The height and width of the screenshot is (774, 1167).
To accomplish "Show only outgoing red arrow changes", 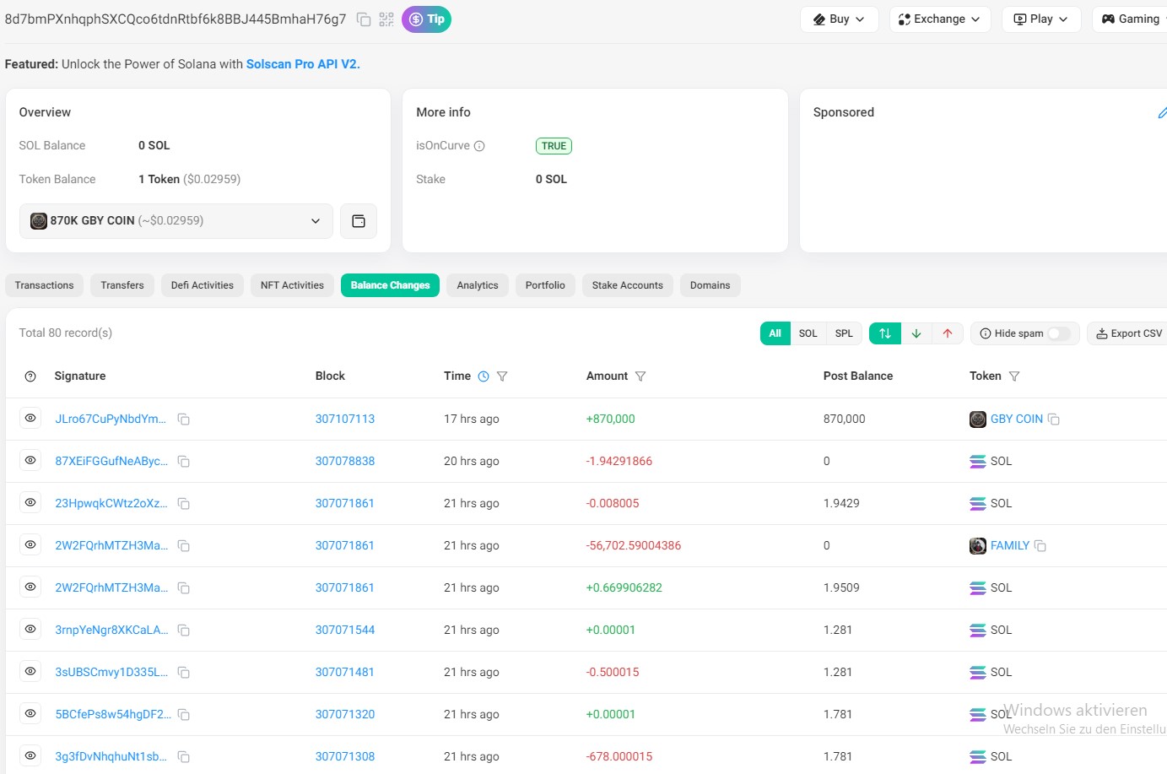I will point(948,333).
